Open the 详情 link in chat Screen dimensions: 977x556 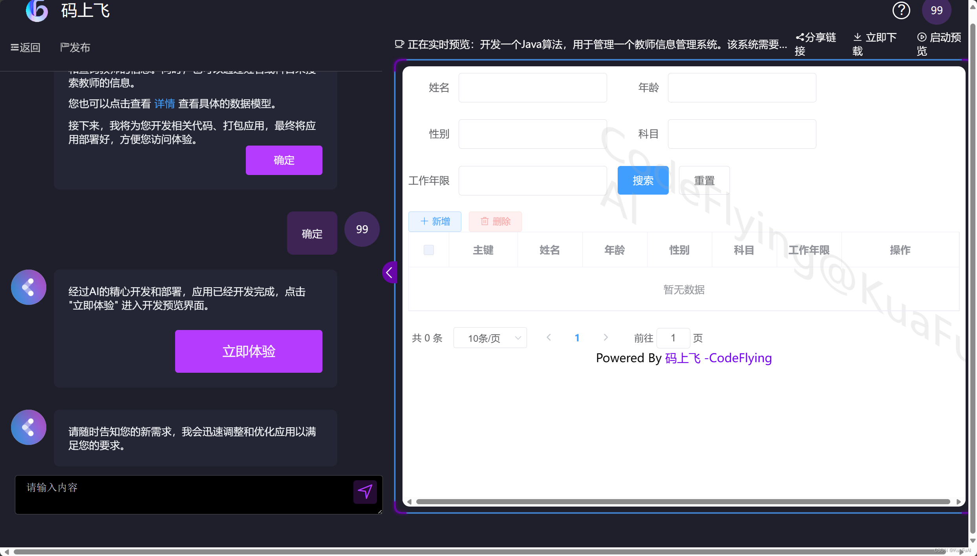pos(164,104)
